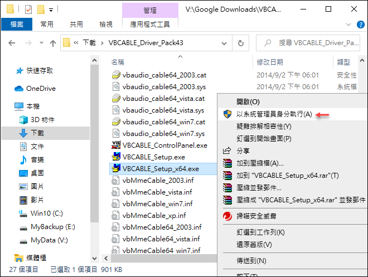Image resolution: width=368 pixels, height=277 pixels.
Task: Go up one folder level arrow
Action: click(x=53, y=43)
